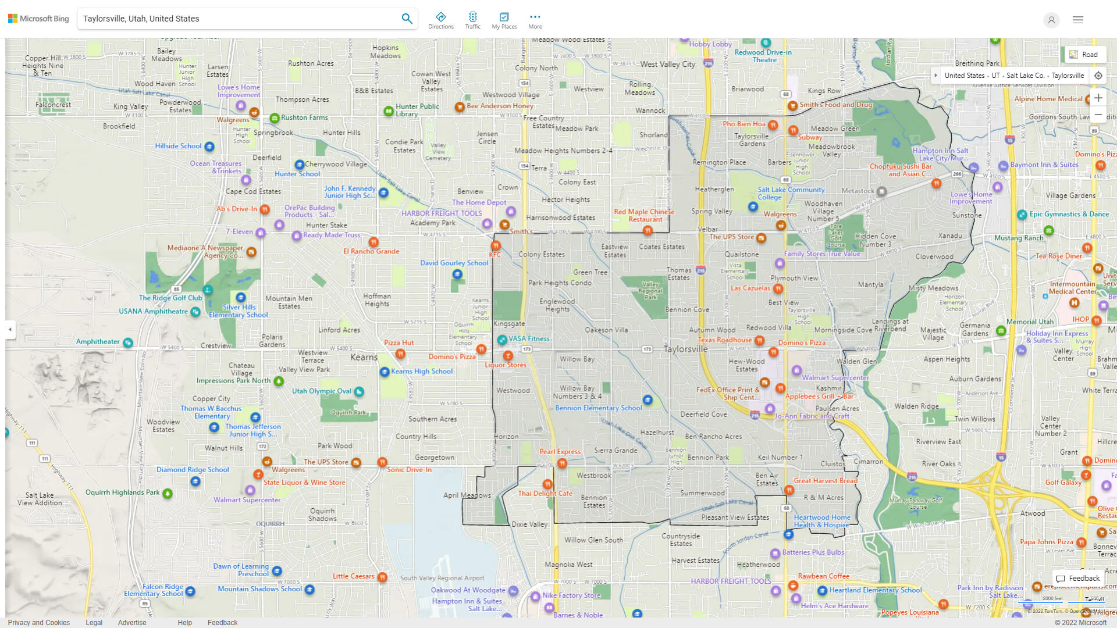Open the Road map style selector

(1085, 54)
